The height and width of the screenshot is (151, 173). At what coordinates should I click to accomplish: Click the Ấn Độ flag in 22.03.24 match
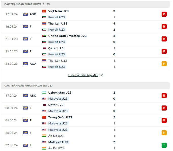click(44, 148)
